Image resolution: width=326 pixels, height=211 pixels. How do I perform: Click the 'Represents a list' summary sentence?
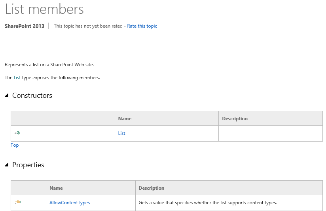[x=49, y=65]
